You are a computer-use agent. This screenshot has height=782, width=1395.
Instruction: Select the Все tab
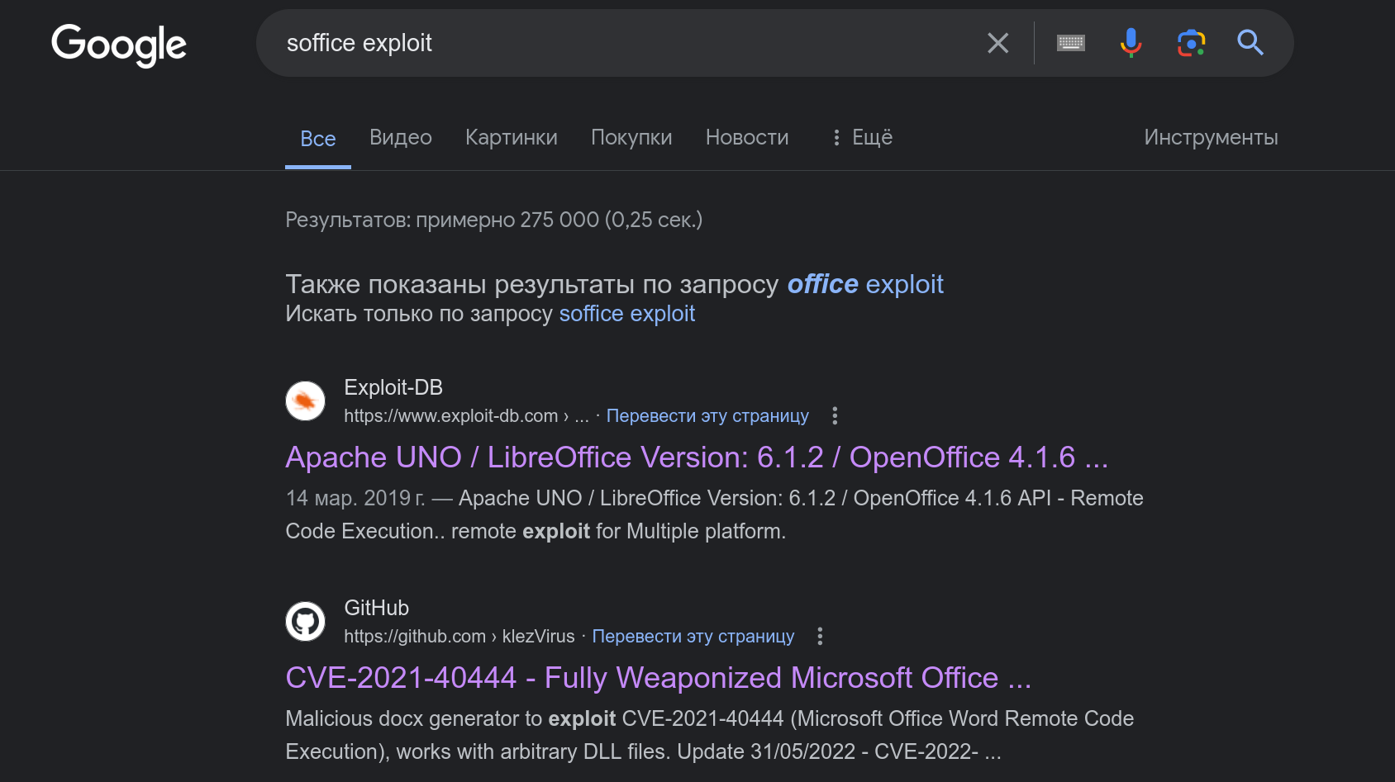click(318, 139)
